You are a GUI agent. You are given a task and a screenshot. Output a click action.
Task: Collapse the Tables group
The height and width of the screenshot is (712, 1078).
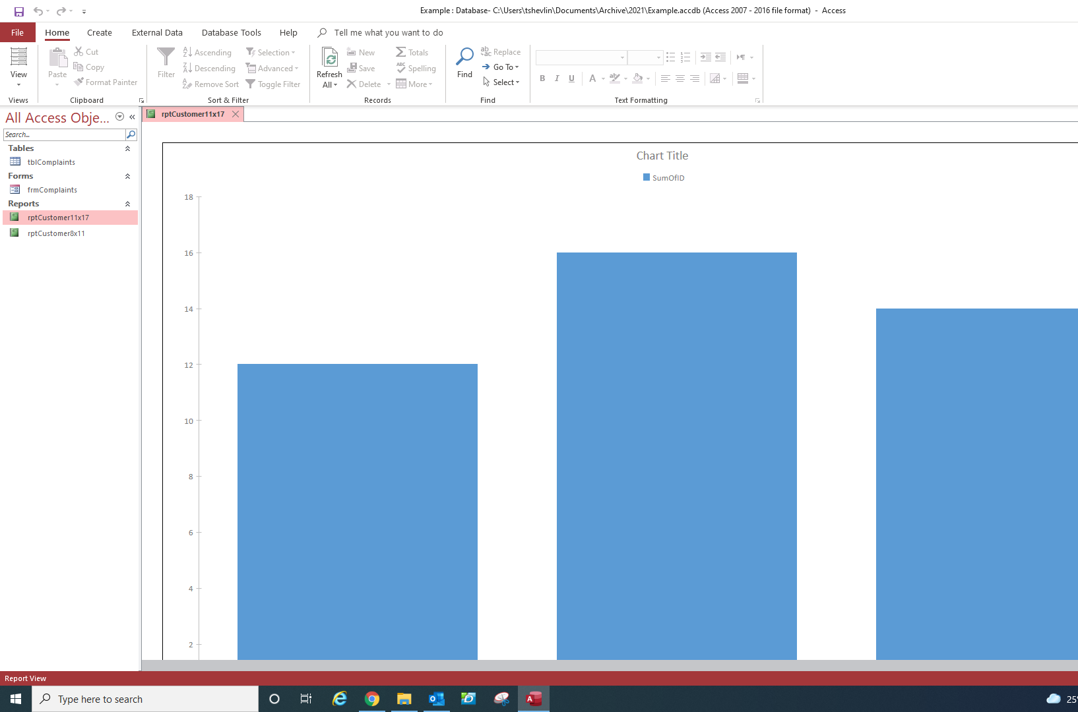point(127,148)
